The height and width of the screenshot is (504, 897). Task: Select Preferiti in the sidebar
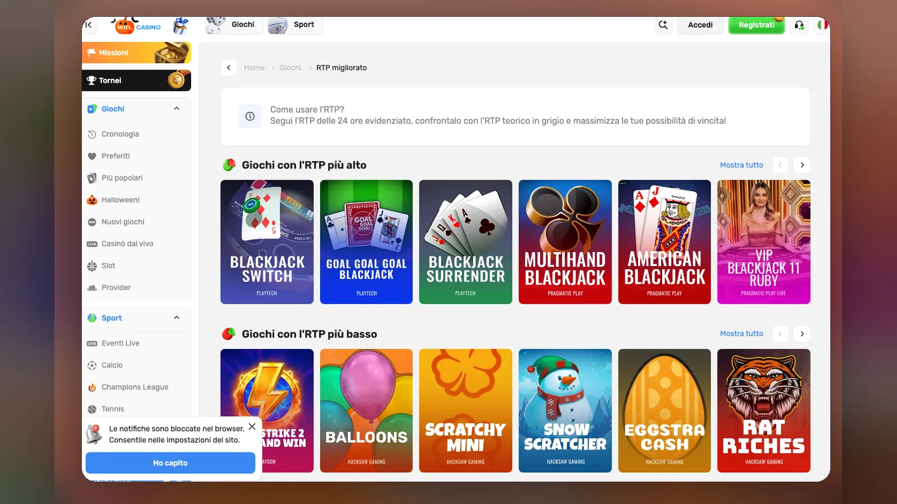click(115, 156)
